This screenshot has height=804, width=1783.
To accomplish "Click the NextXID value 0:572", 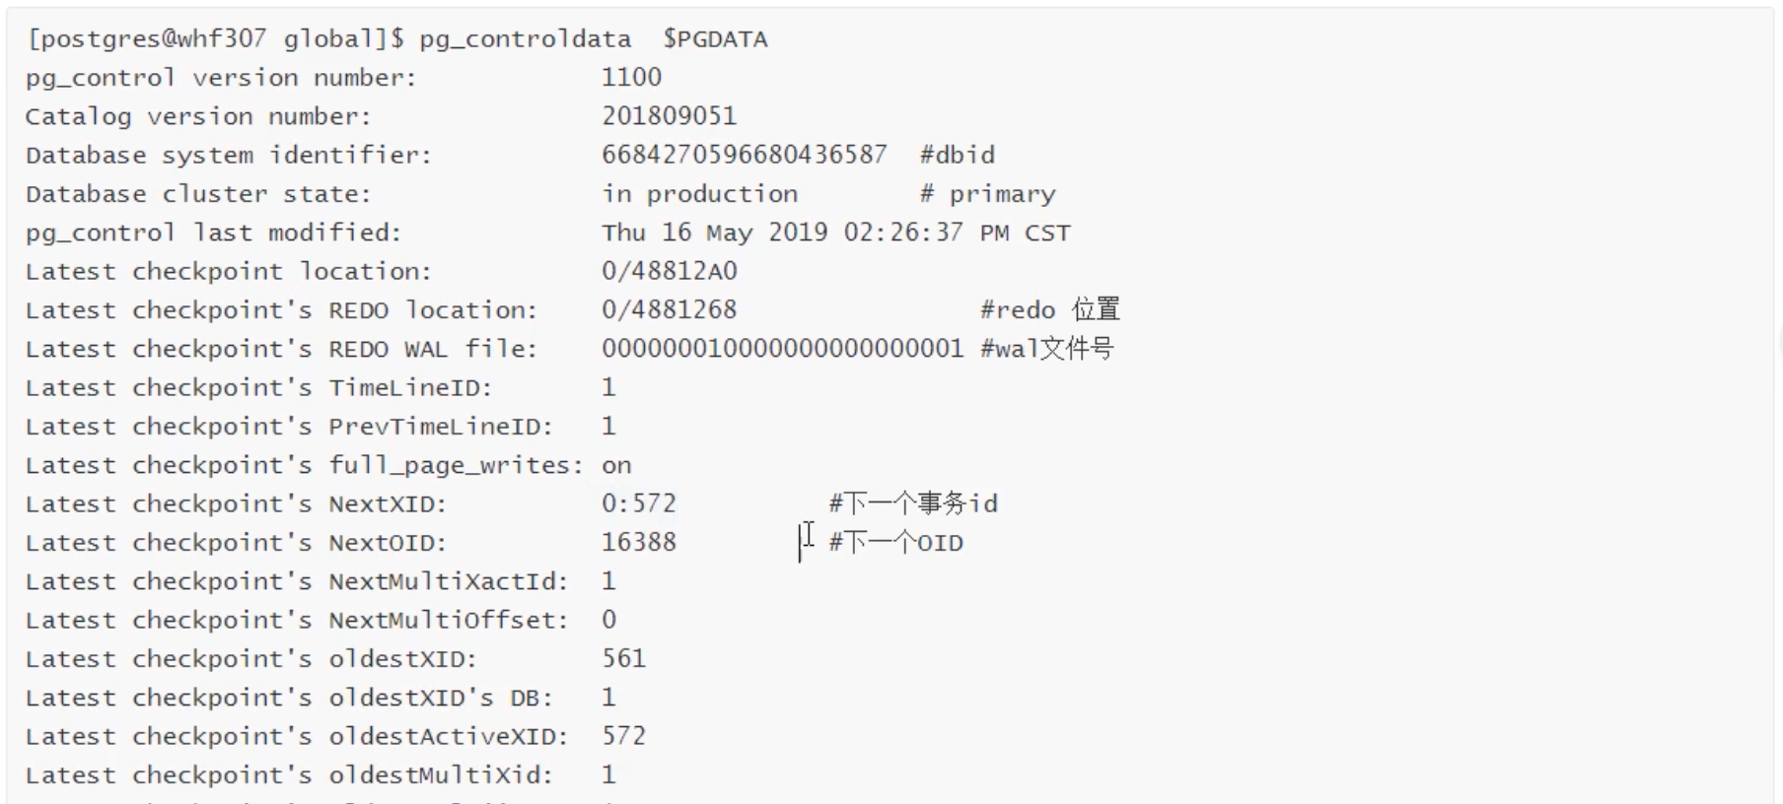I will point(639,503).
